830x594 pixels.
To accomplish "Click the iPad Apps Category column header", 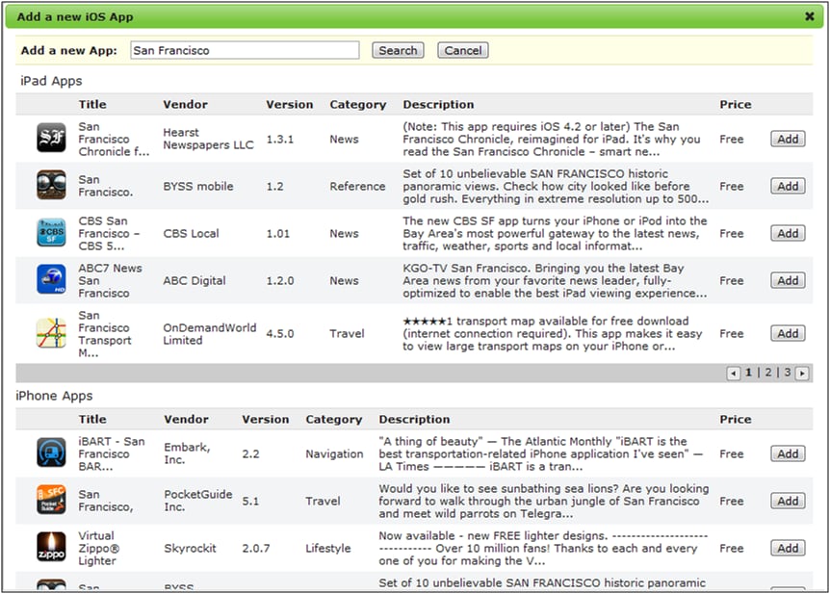I will 358,104.
